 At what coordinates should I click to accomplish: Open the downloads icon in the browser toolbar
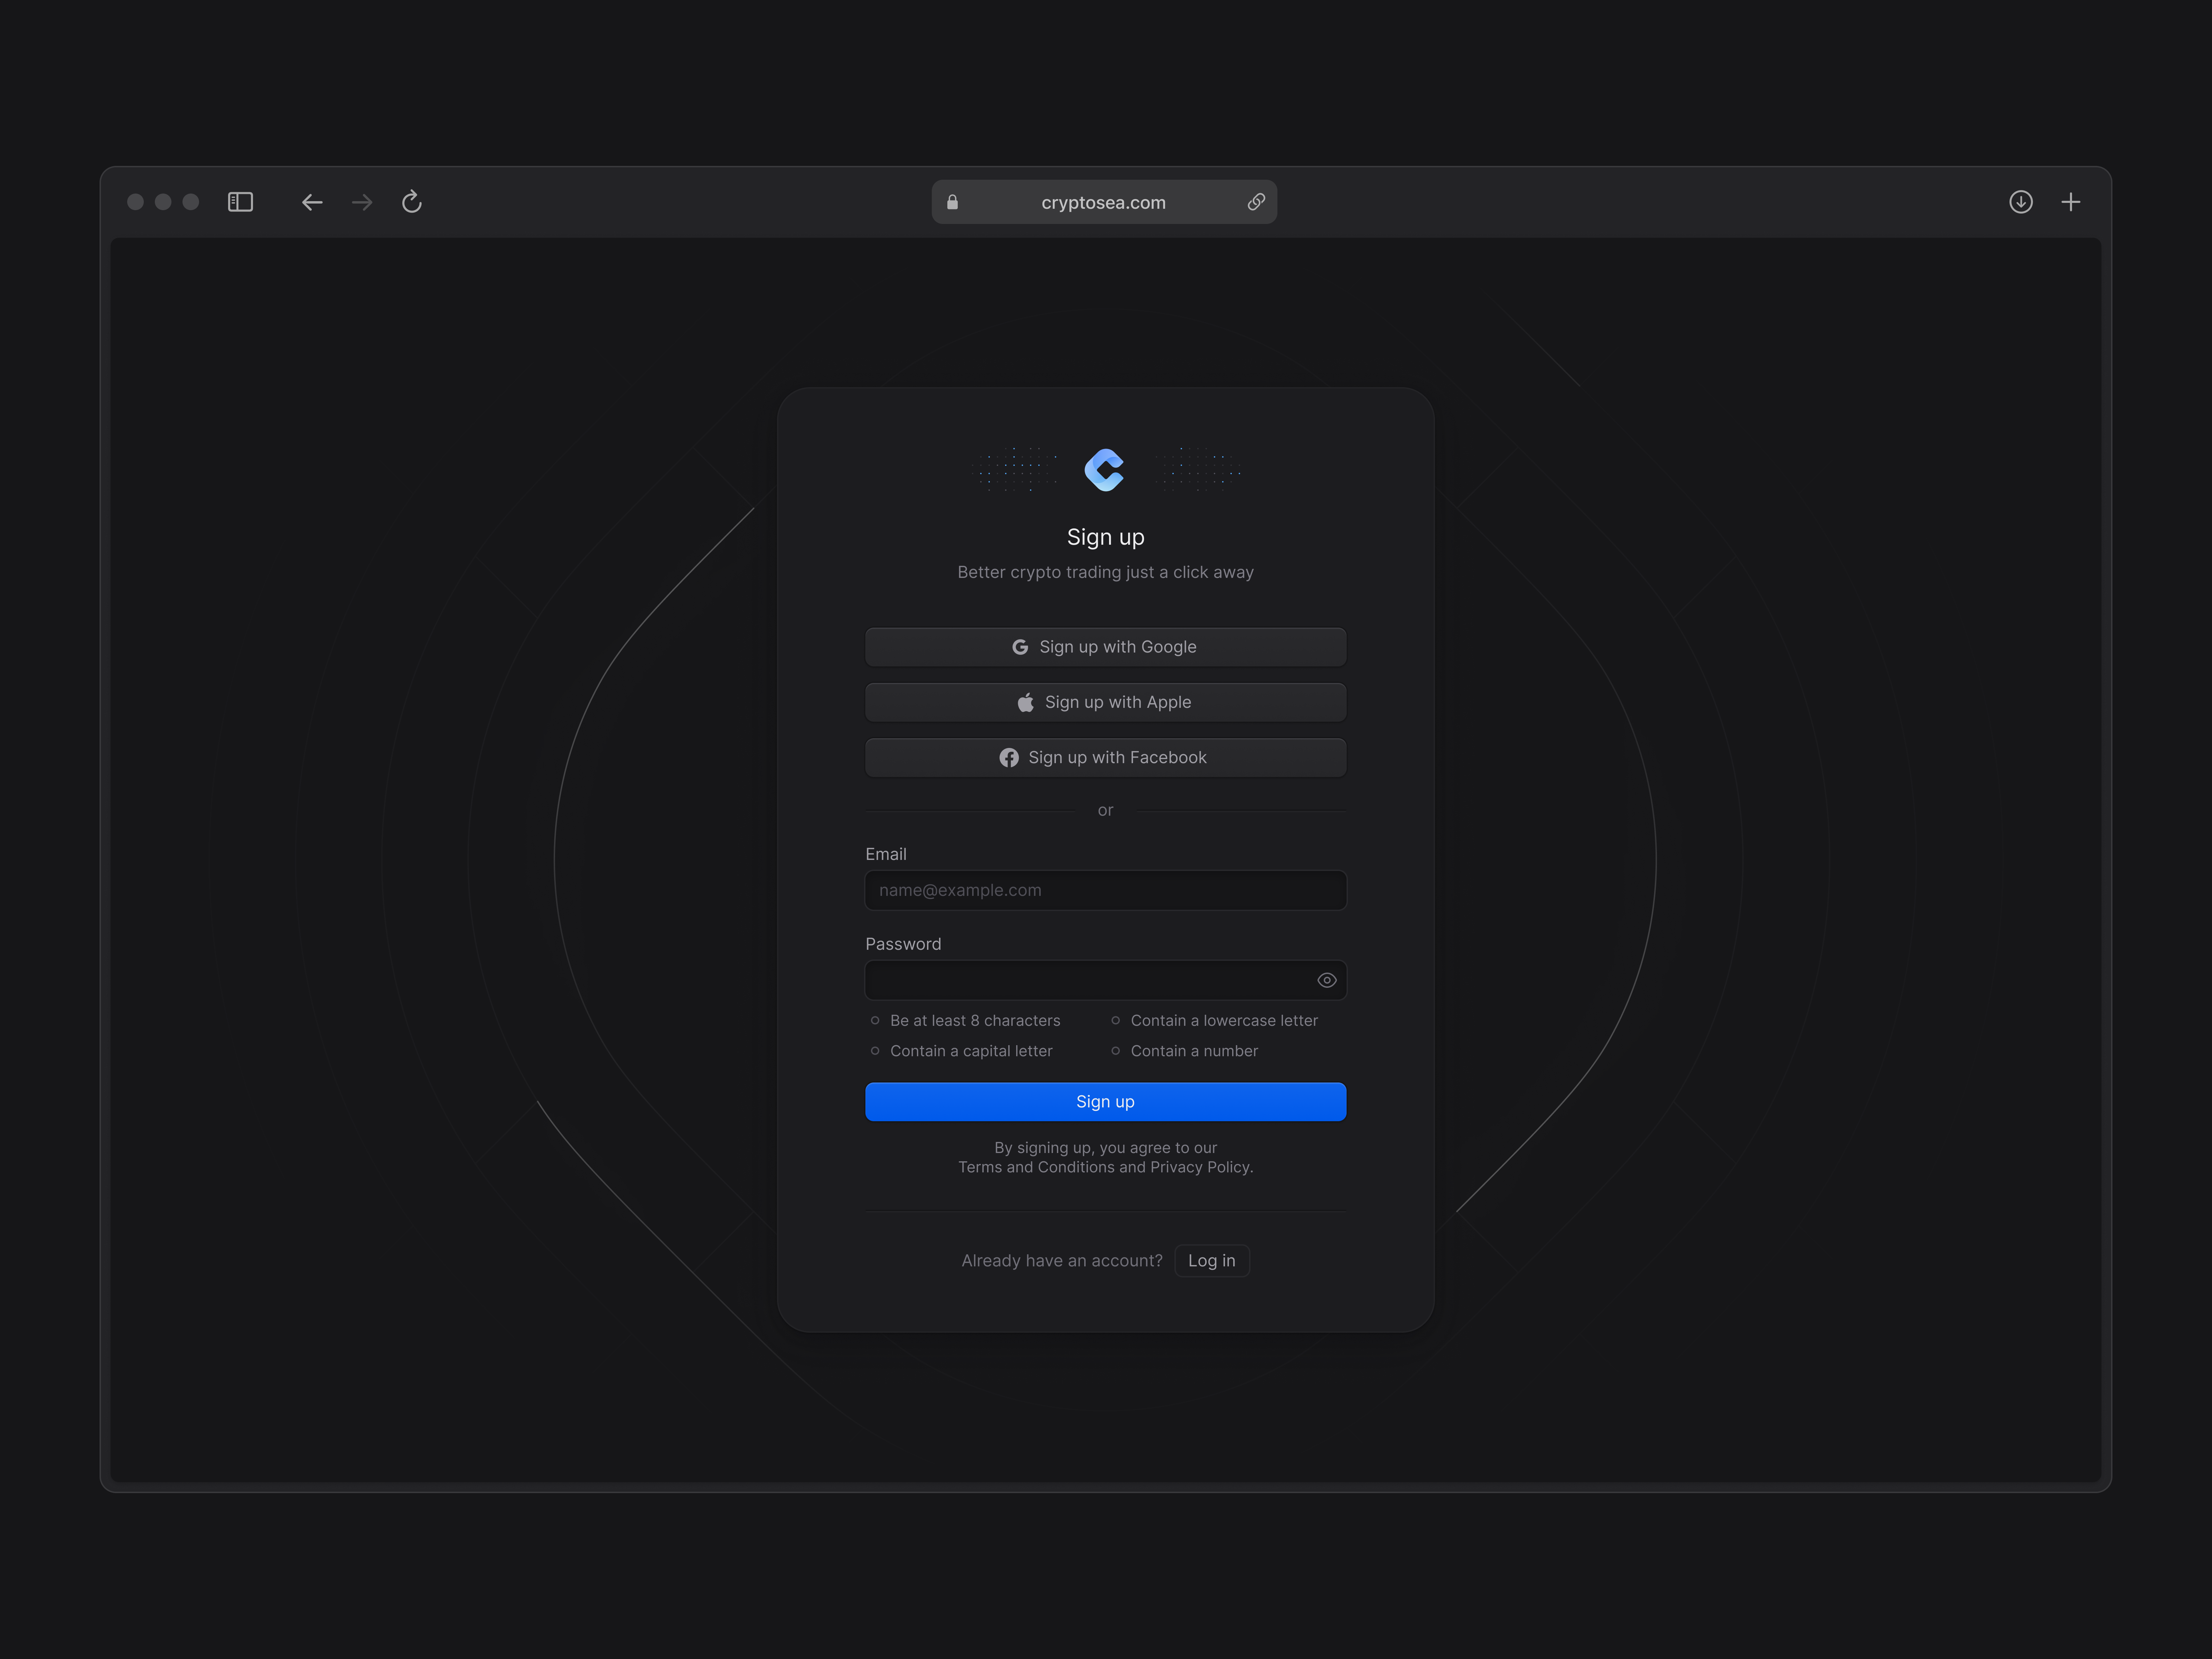[2021, 202]
